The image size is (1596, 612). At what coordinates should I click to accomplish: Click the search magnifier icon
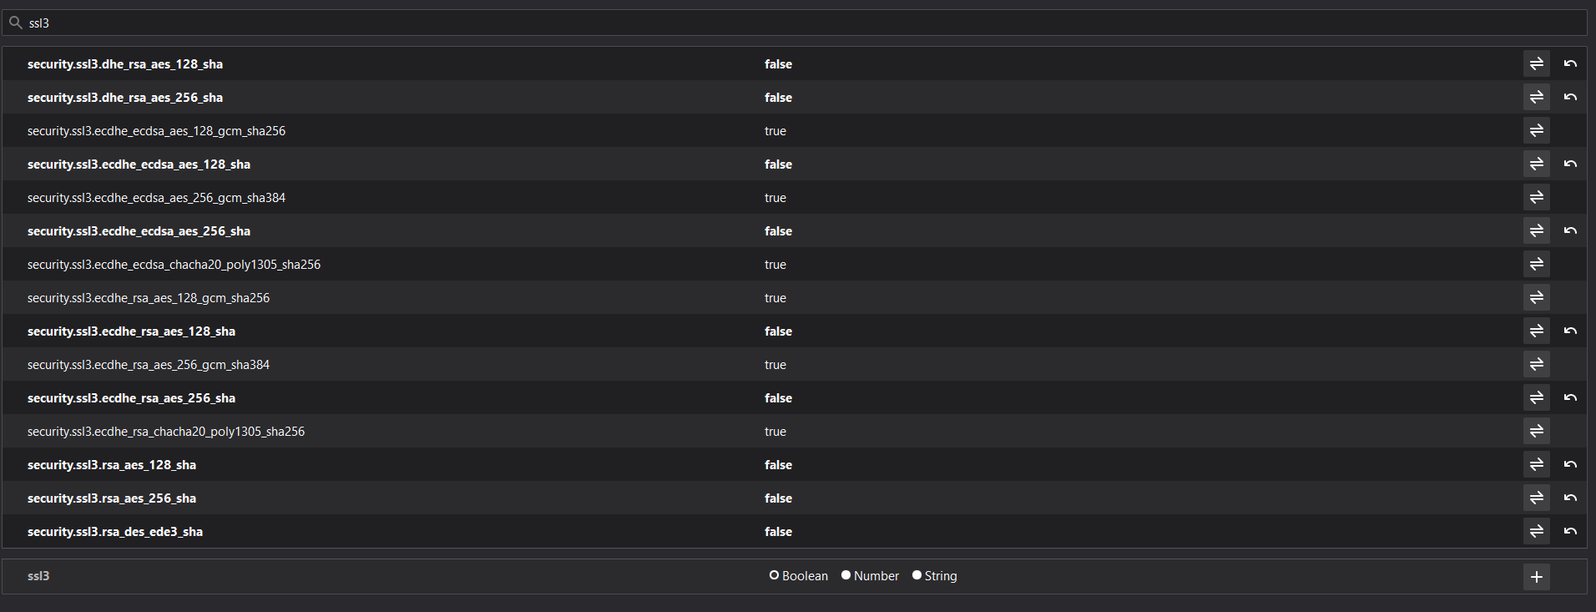[x=15, y=23]
